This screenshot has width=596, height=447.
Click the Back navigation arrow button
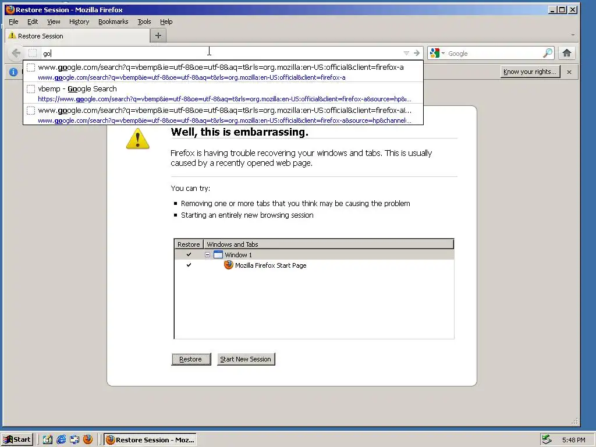click(x=16, y=53)
